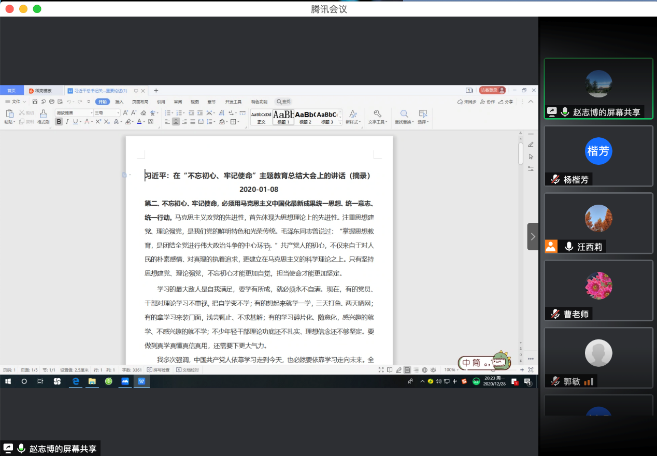This screenshot has height=456, width=657.
Task: Toggle bold formatting in the ribbon
Action: tap(59, 122)
